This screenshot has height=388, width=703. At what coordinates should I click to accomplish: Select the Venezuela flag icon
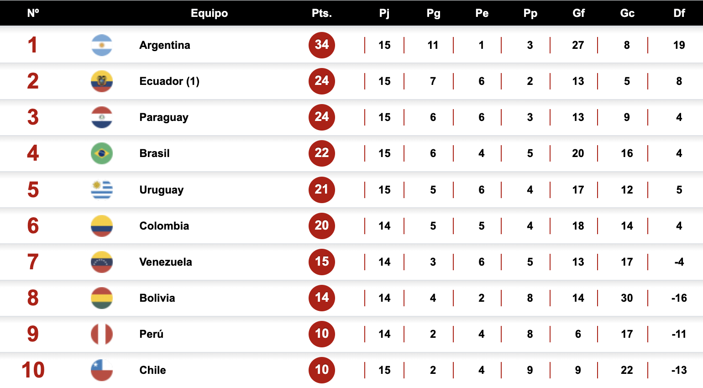pos(102,262)
